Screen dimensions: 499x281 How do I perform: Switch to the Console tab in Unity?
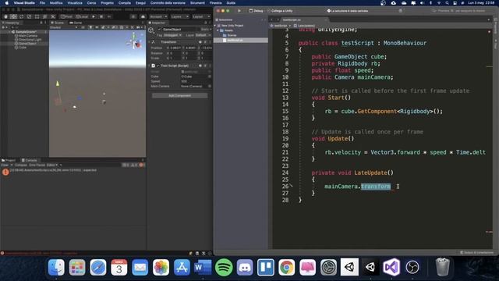(x=29, y=160)
